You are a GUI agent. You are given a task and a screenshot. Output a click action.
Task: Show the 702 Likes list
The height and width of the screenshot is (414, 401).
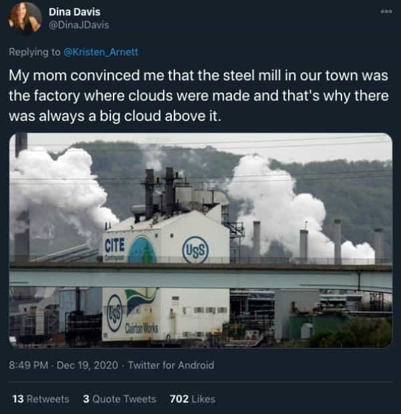click(192, 399)
